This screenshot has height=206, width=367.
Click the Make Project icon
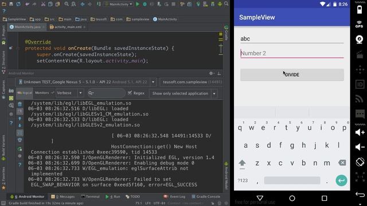(99, 4)
